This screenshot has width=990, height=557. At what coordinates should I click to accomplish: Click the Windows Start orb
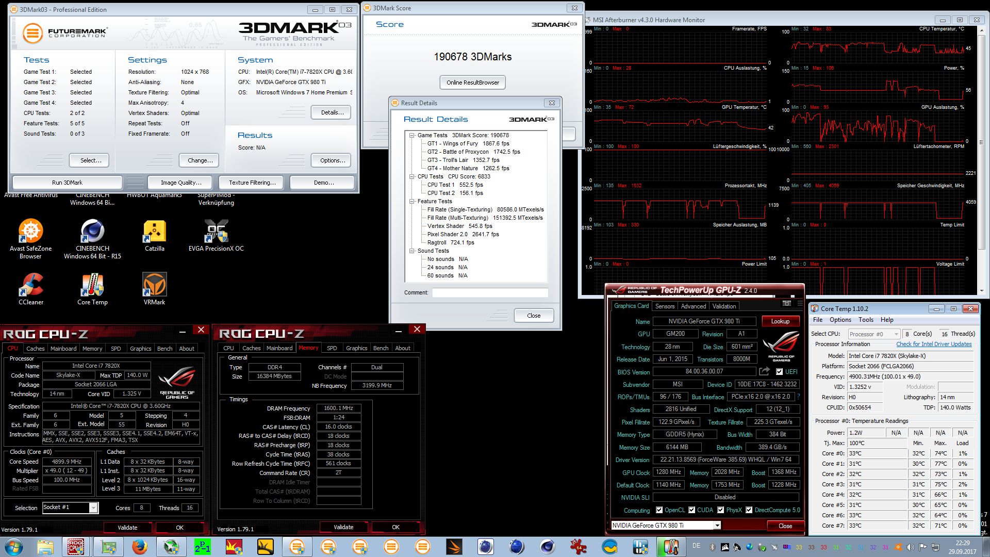point(13,547)
